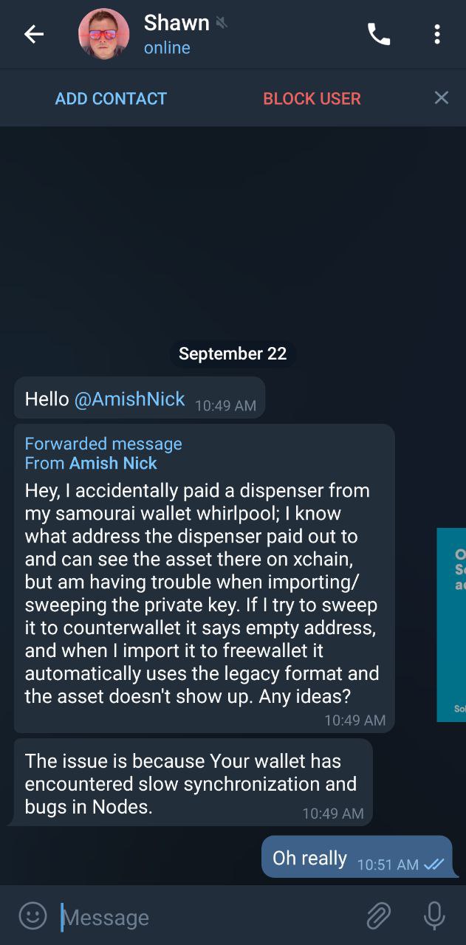Attach a file with paperclip icon
The height and width of the screenshot is (945, 466).
click(x=379, y=916)
